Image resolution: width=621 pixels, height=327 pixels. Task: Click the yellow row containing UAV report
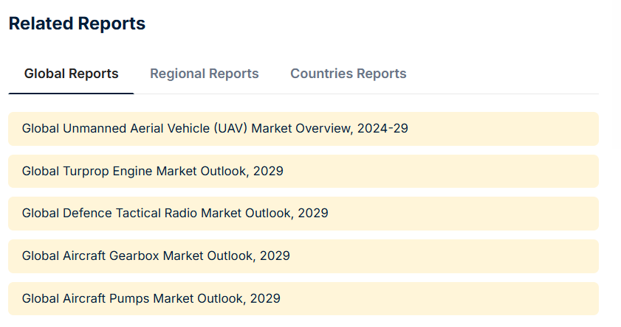coord(502,128)
